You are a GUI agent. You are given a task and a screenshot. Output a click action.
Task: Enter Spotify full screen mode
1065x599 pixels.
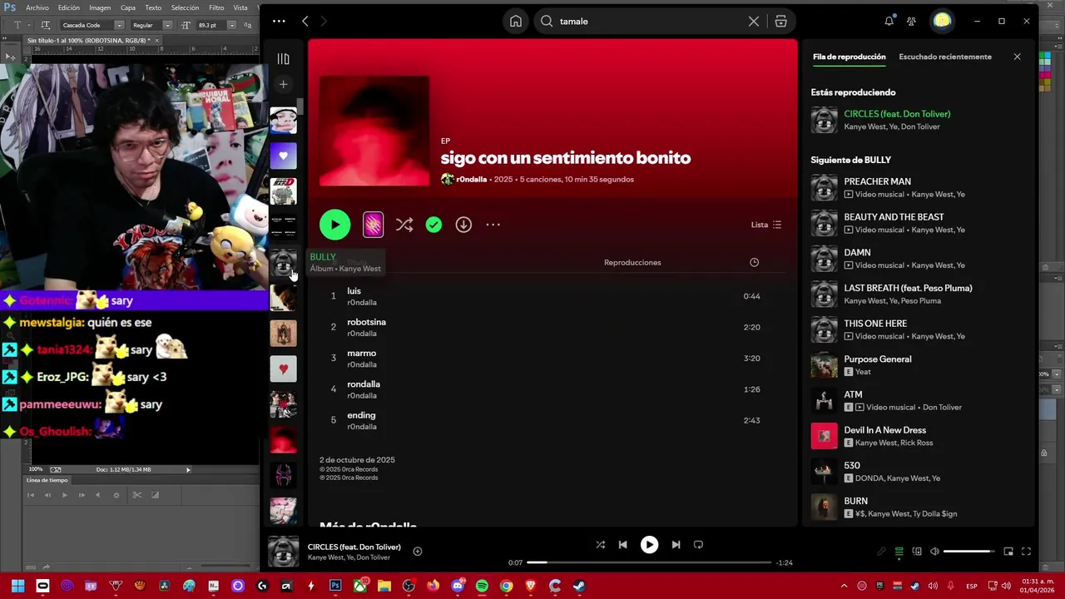click(1026, 552)
